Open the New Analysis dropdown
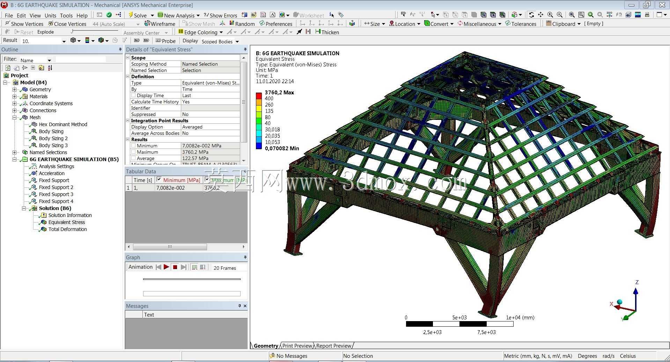Screen dimensions: 670x362 (x=198, y=15)
